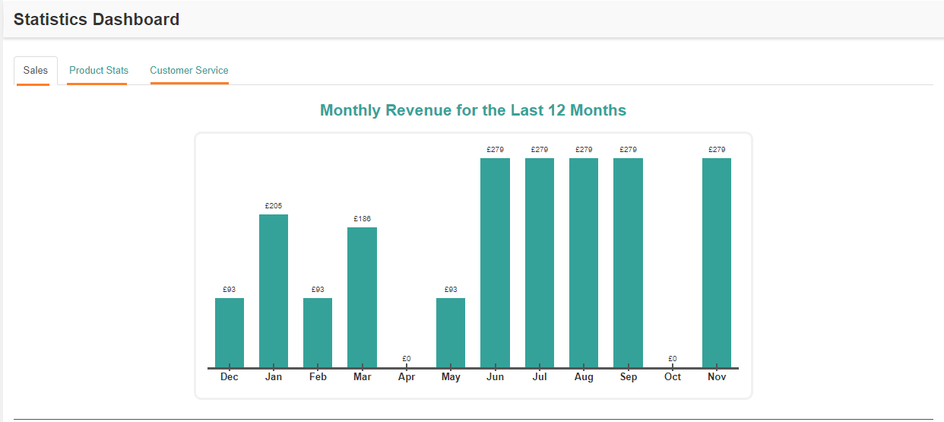The width and height of the screenshot is (944, 422).
Task: Click the Mar axis label
Action: click(x=362, y=377)
